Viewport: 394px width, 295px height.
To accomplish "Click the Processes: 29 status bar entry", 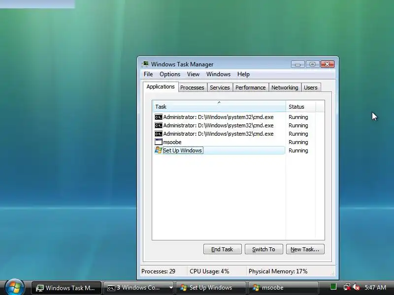I will pos(158,271).
